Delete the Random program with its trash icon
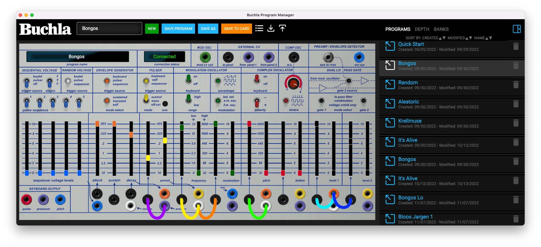Viewport: 541px width, 247px height. coord(516,85)
